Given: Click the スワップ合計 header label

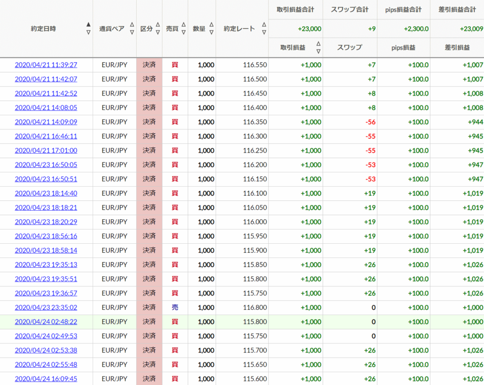Looking at the screenshot, I should point(350,9).
